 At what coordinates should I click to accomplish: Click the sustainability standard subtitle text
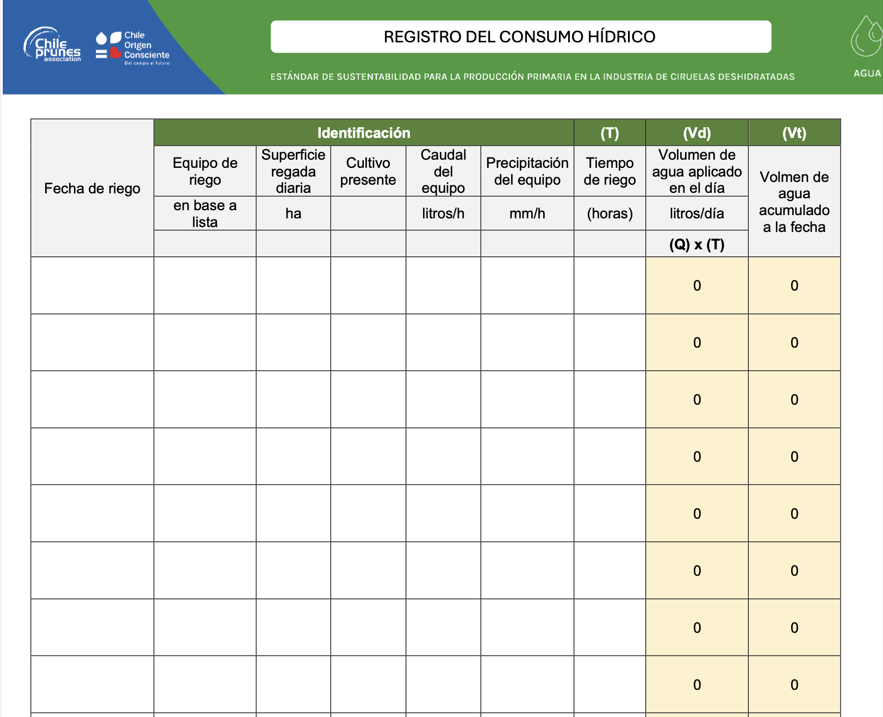click(532, 77)
